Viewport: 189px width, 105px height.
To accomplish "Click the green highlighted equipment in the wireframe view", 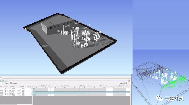I will (x=173, y=83).
